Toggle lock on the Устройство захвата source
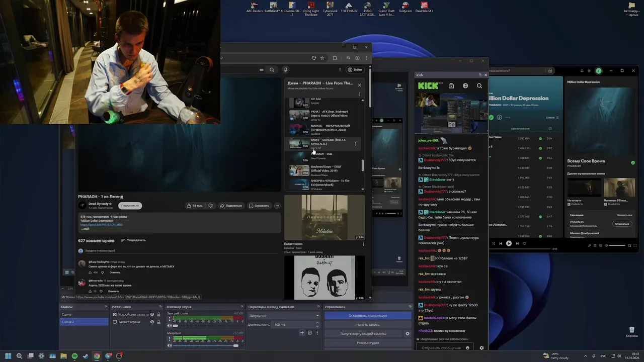The width and height of the screenshot is (644, 362). tap(158, 314)
